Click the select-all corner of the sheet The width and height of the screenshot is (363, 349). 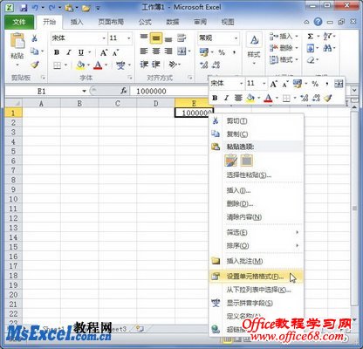coord(13,103)
